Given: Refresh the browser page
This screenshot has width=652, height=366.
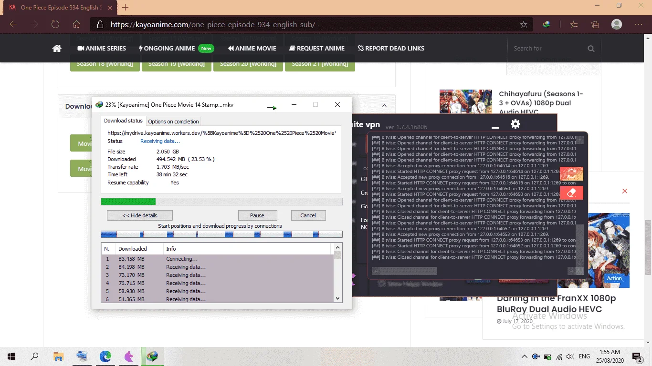Looking at the screenshot, I should (55, 24).
